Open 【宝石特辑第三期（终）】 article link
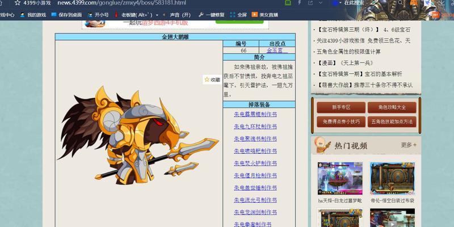The width and height of the screenshot is (454, 227). point(363,30)
